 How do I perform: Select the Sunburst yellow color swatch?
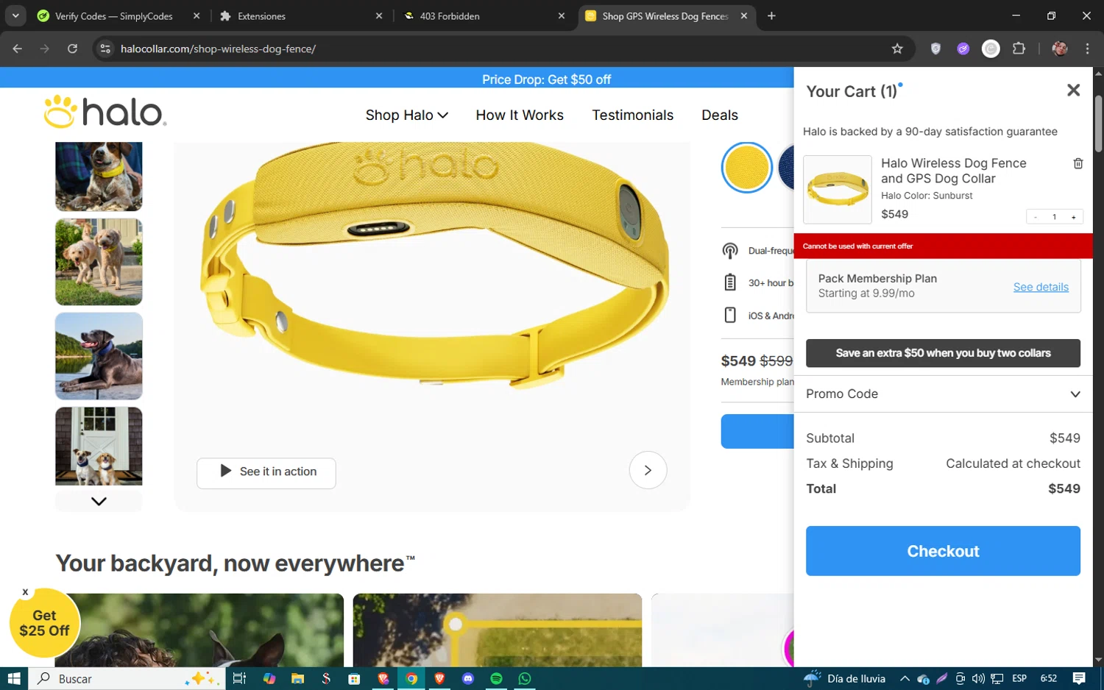[746, 168]
